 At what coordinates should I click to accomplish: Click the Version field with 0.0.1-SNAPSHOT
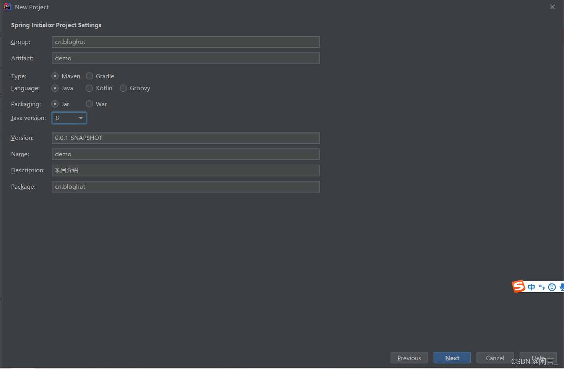186,138
